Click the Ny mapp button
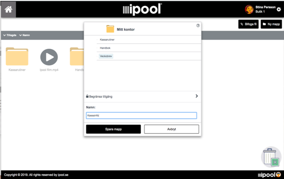The width and height of the screenshot is (284, 179). tap(271, 24)
